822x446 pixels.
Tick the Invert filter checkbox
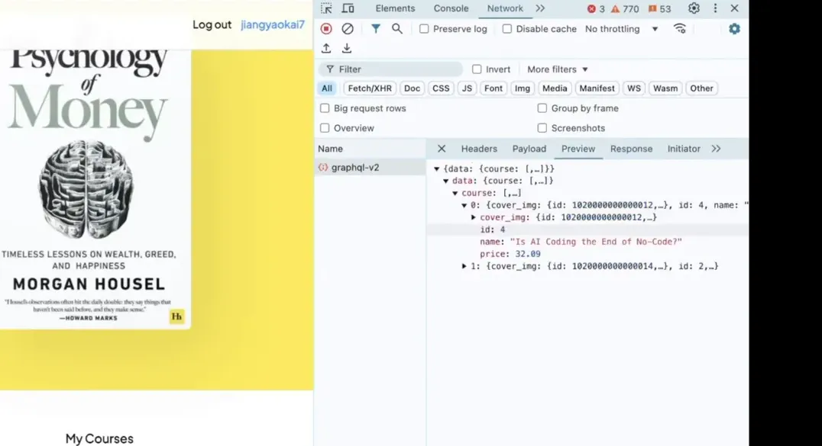[x=477, y=69]
